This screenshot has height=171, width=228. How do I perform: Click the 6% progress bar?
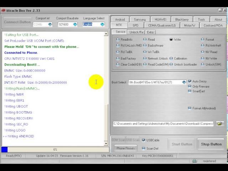coord(55,150)
